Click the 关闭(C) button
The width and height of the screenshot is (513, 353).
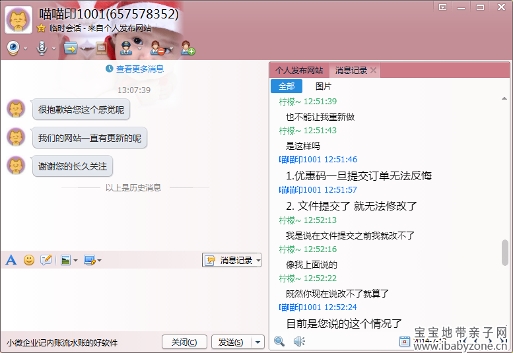click(x=184, y=342)
